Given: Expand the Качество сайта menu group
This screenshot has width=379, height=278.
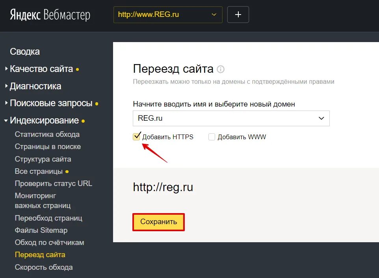Looking at the screenshot, I should (41, 69).
